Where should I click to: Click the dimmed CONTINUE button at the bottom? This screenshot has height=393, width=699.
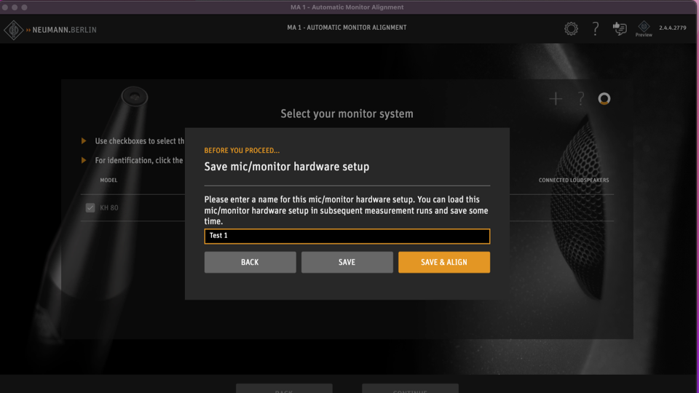point(410,389)
